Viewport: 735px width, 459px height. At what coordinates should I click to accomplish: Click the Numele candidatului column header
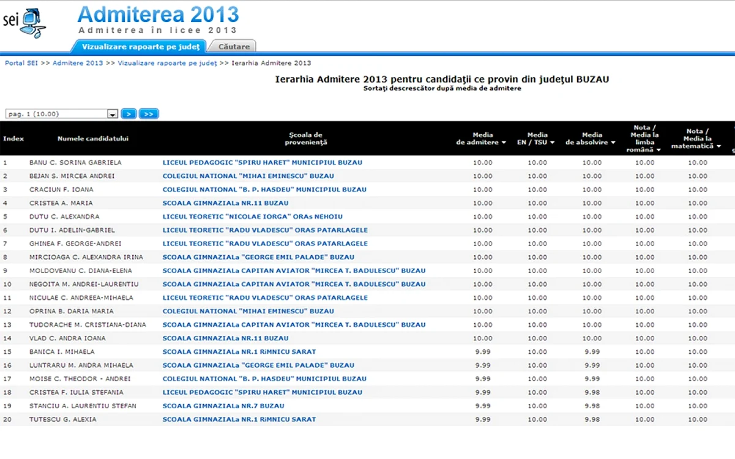93,138
